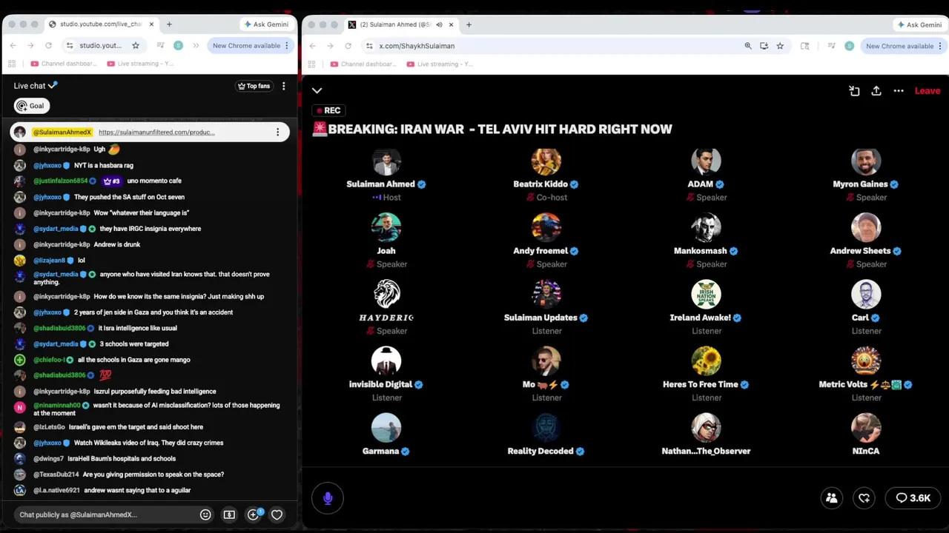
Task: Select the HAYDERIC lion speaker avatar
Action: click(386, 295)
